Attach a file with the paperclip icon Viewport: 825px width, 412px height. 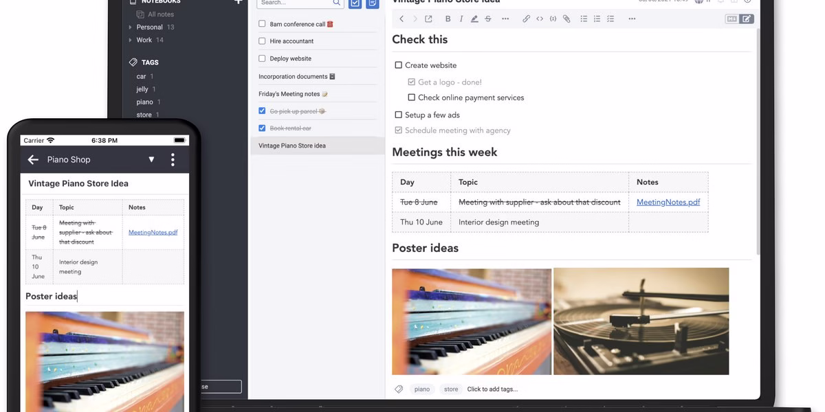click(x=566, y=19)
